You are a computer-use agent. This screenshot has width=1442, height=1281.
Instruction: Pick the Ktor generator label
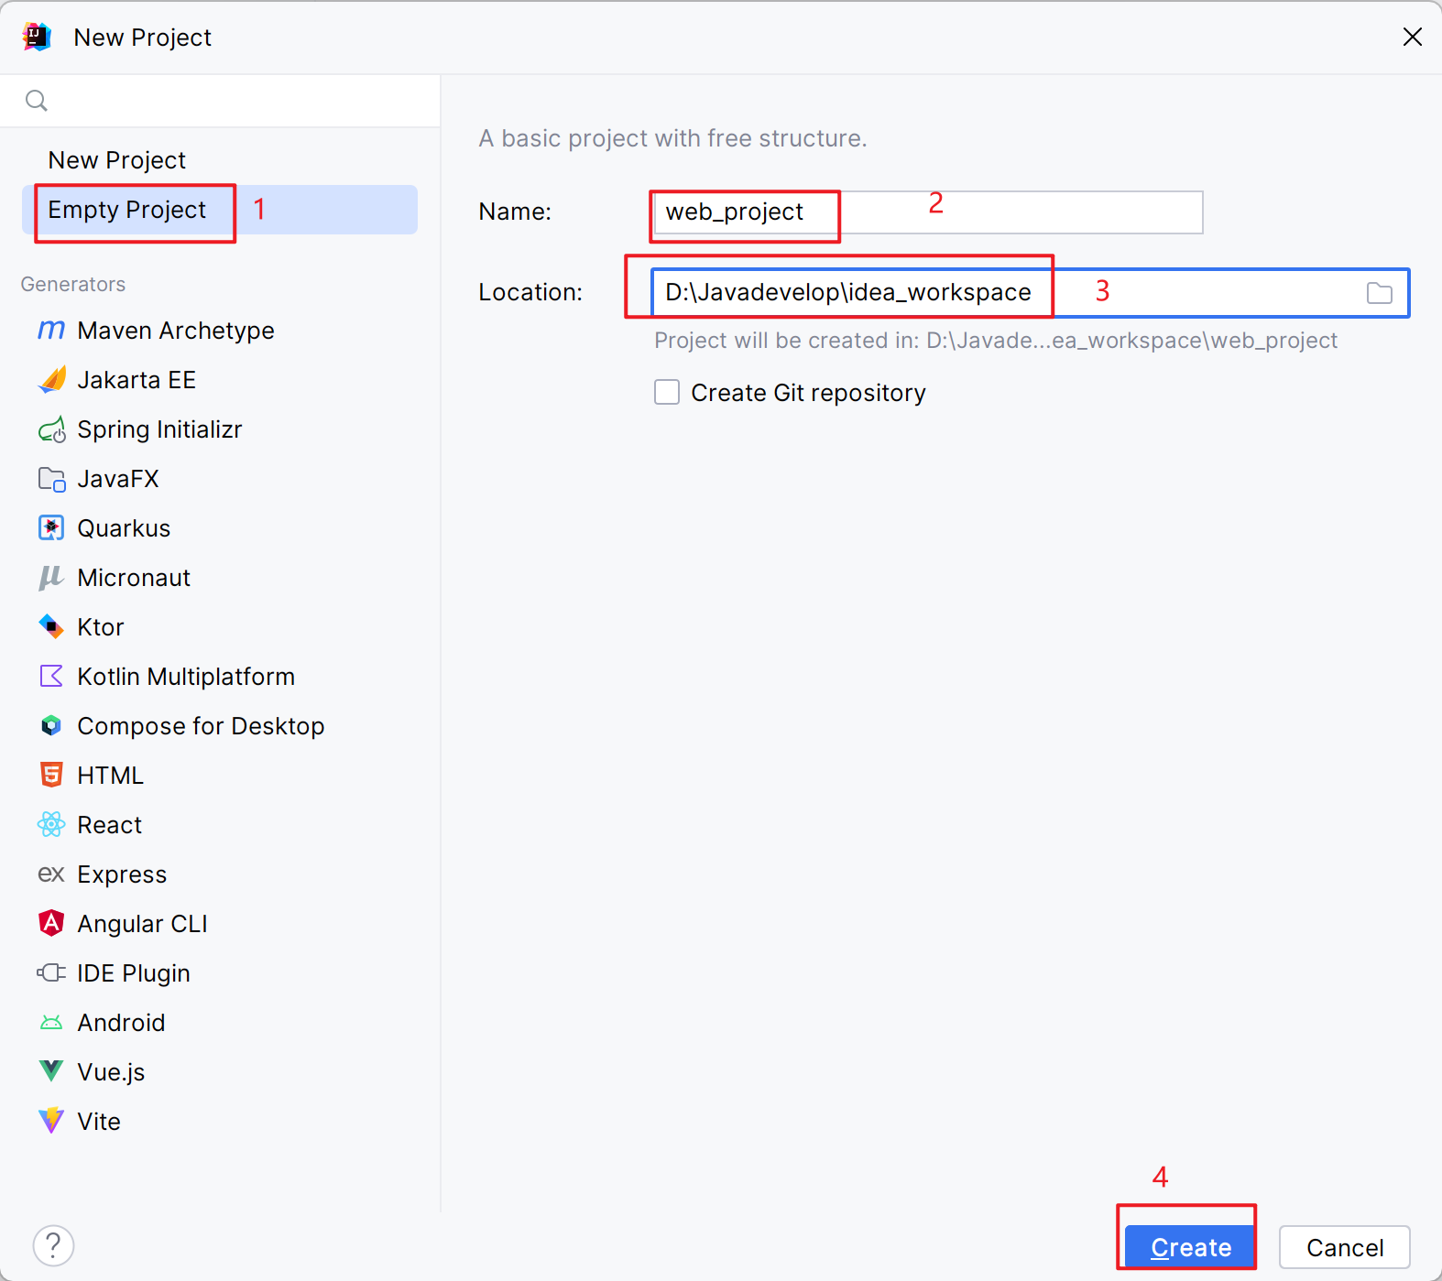pyautogui.click(x=101, y=627)
